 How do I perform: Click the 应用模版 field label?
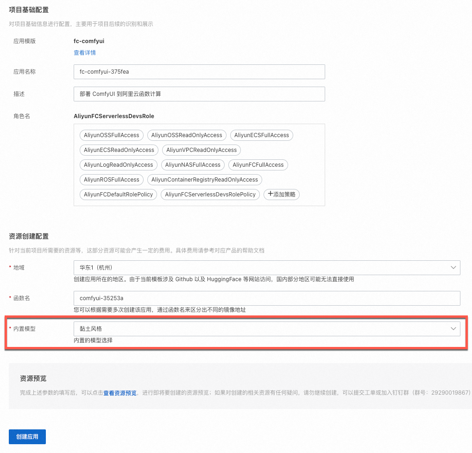point(25,41)
